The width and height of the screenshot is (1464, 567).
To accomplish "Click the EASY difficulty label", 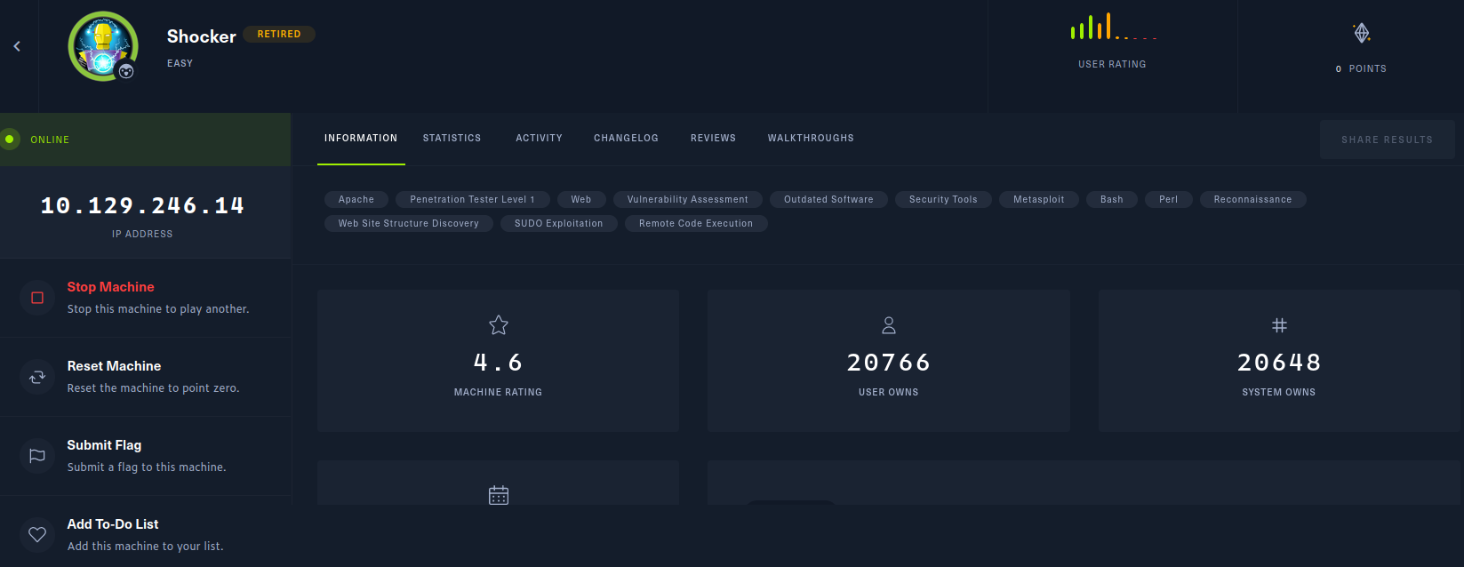I will (x=180, y=63).
